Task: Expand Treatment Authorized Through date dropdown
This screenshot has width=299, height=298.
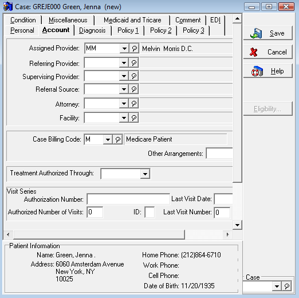Action: point(145,174)
